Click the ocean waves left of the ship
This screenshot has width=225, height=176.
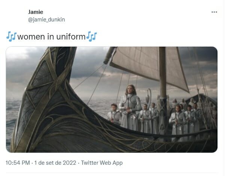click(12, 118)
